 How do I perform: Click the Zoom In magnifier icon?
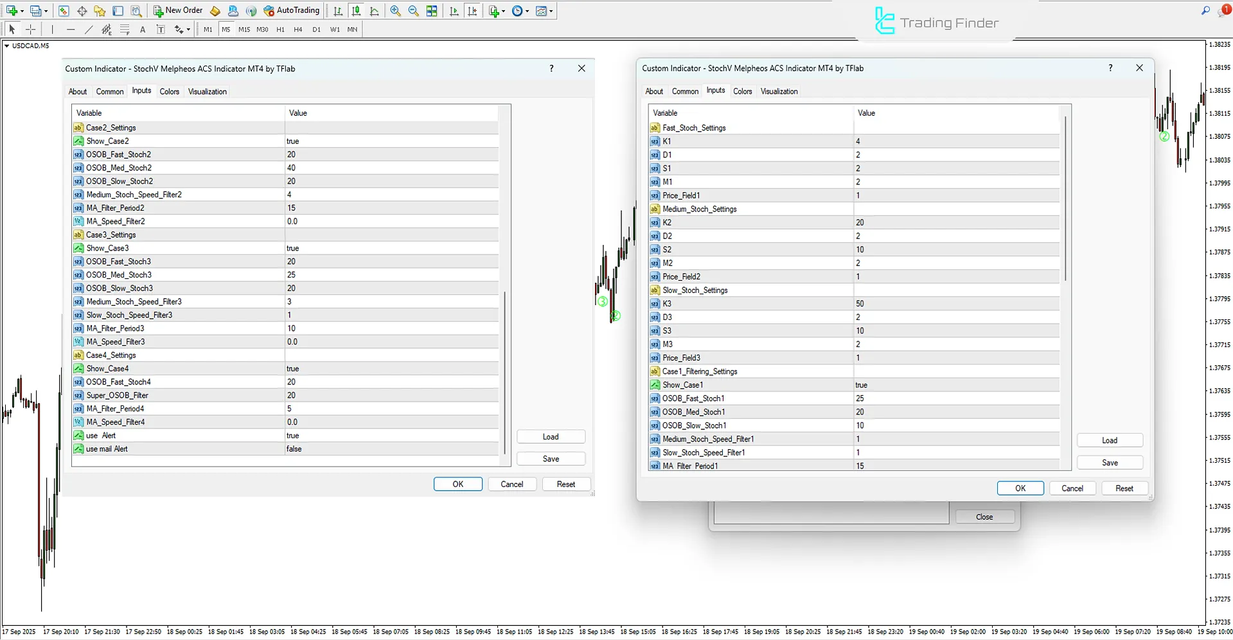(x=395, y=11)
